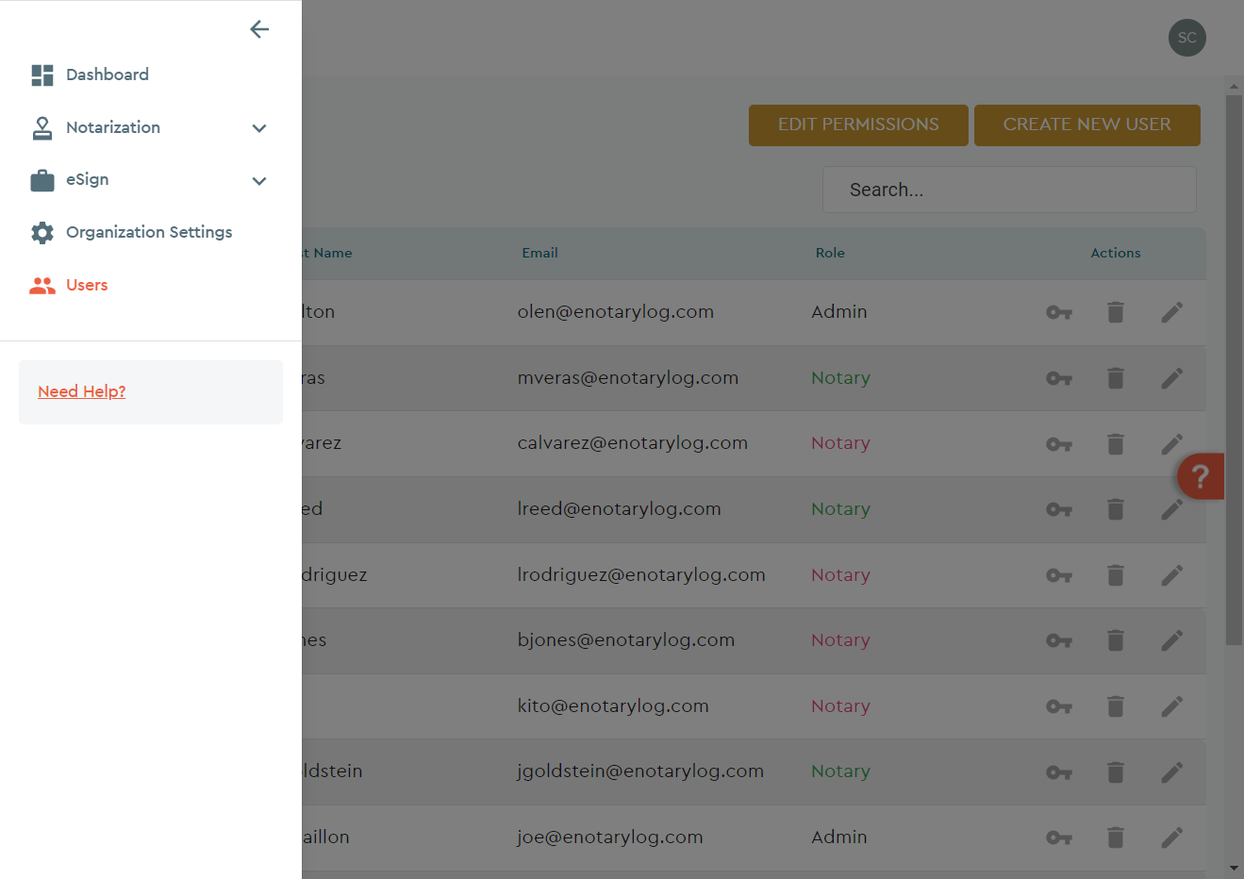Delete user lreed@enotarylog.com
The width and height of the screenshot is (1244, 879).
coord(1116,509)
